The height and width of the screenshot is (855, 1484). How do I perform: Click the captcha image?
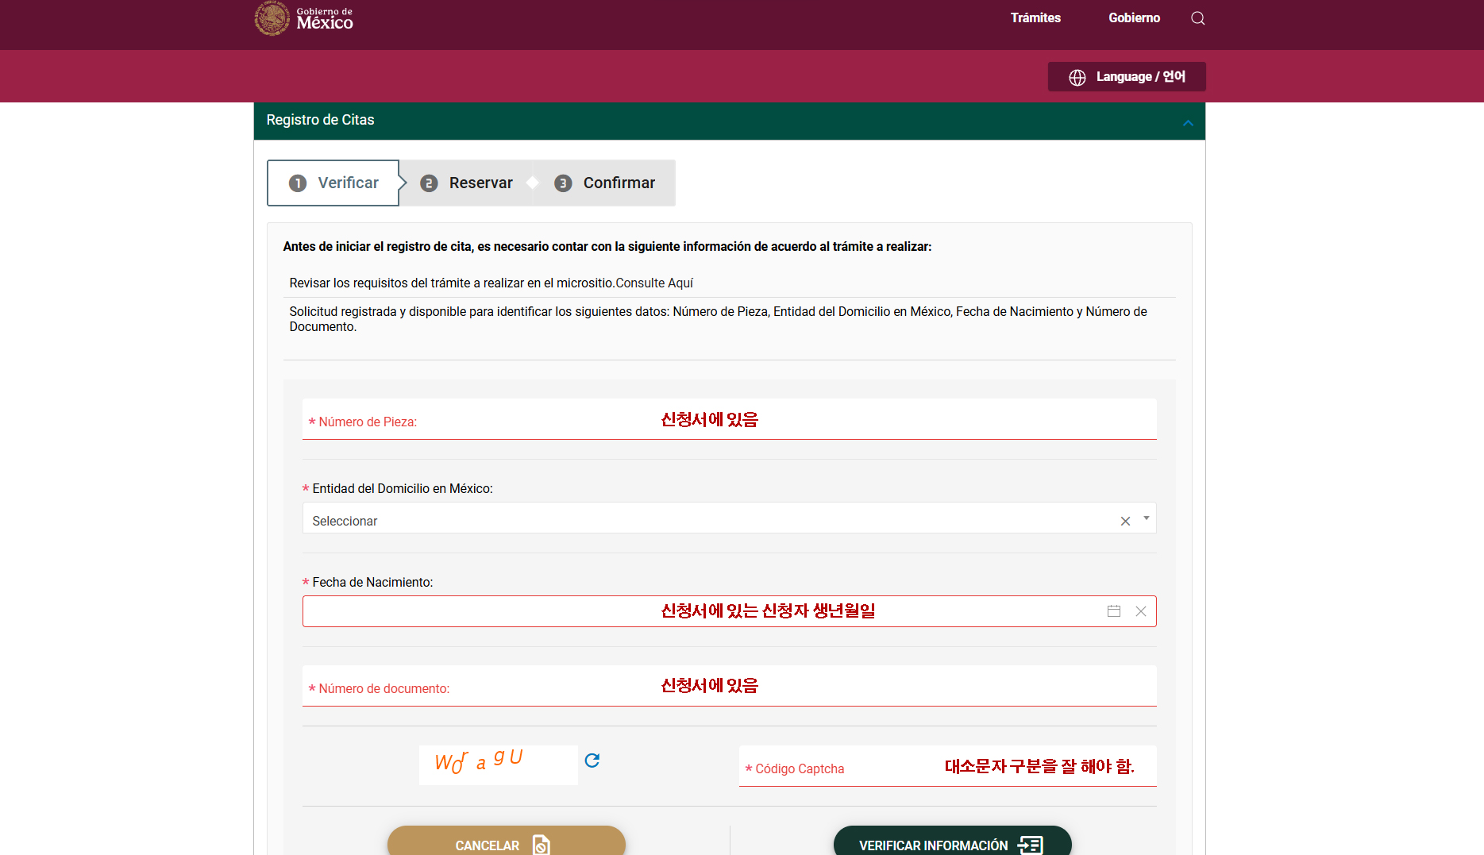click(x=499, y=764)
